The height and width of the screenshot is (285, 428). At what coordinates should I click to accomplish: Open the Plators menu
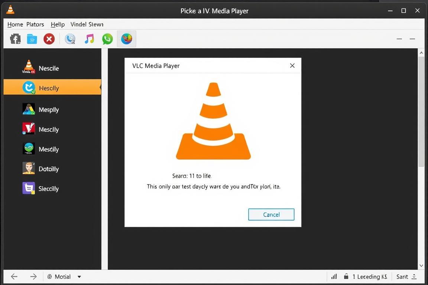click(35, 24)
